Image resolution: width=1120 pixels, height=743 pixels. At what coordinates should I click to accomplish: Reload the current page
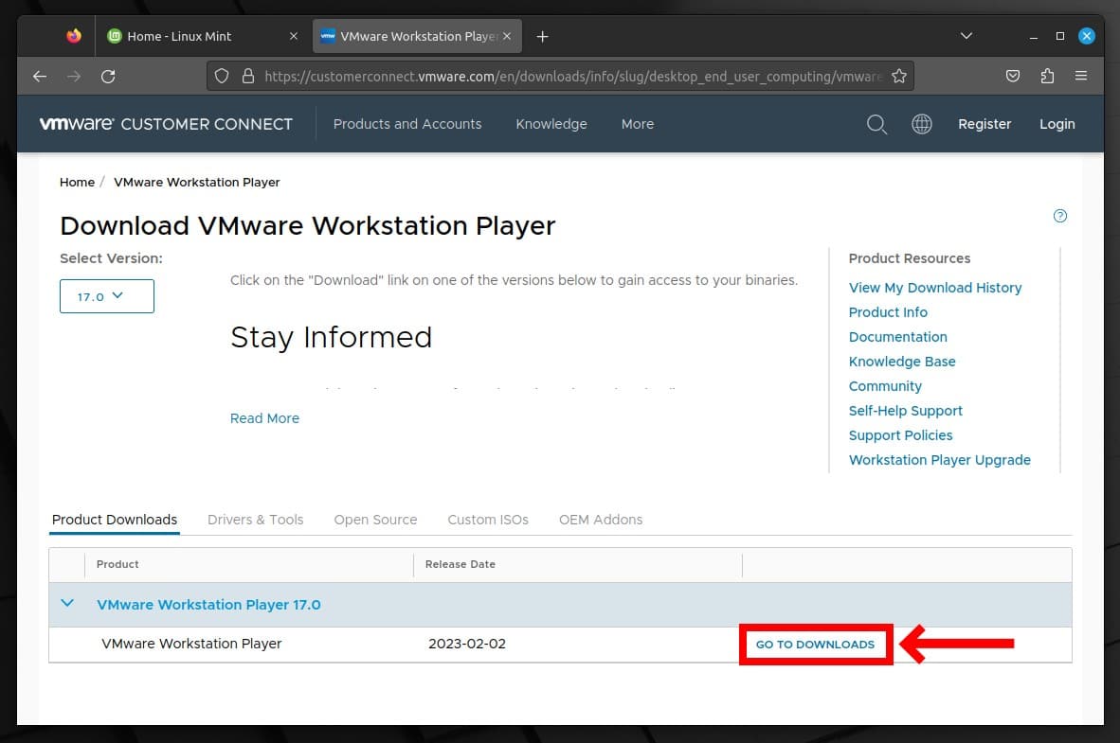coord(108,76)
